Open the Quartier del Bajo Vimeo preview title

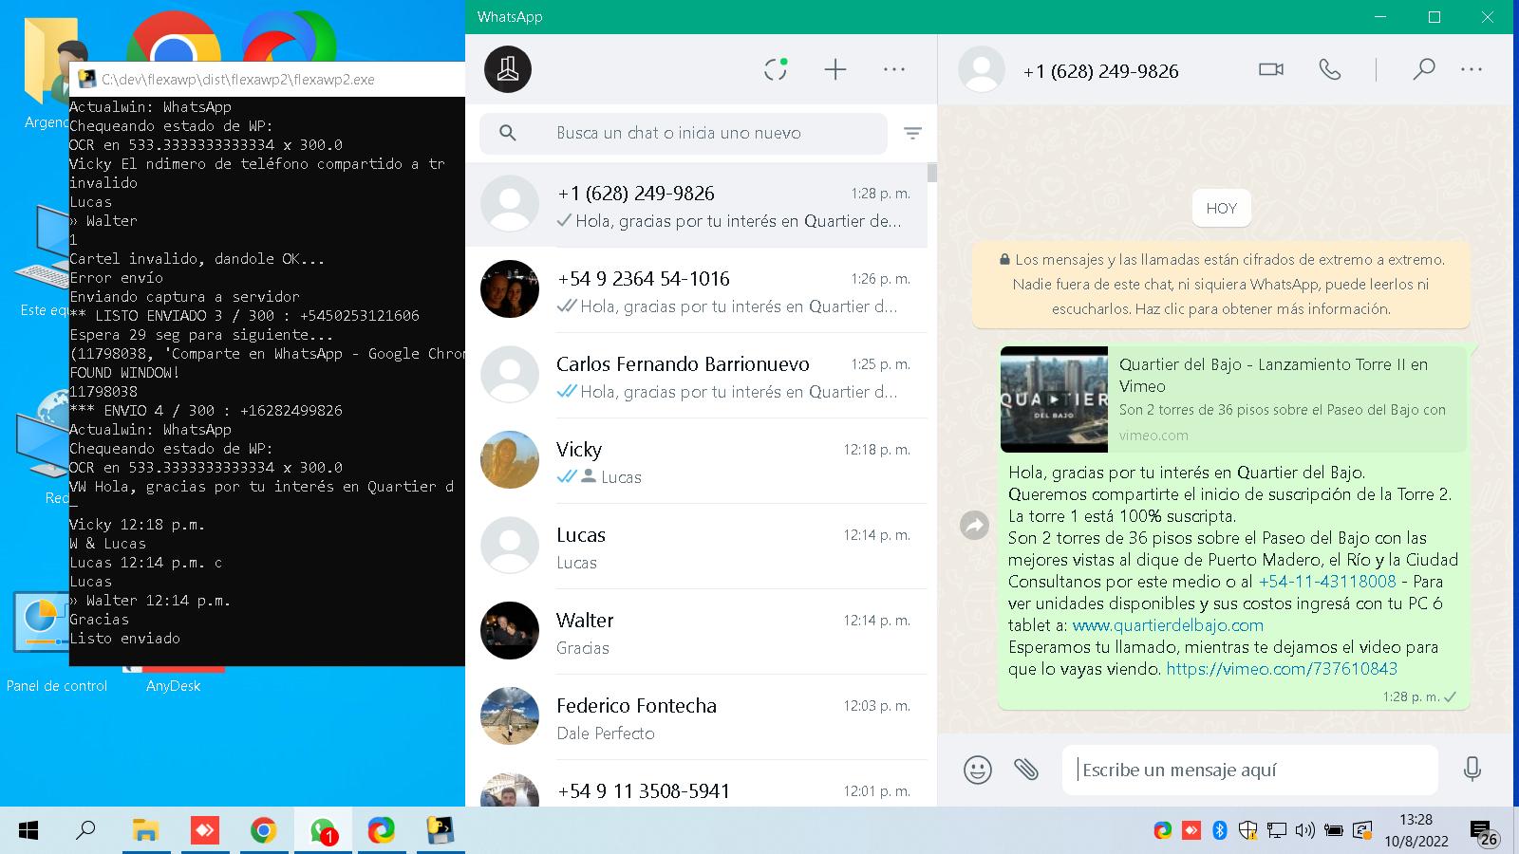[1273, 375]
